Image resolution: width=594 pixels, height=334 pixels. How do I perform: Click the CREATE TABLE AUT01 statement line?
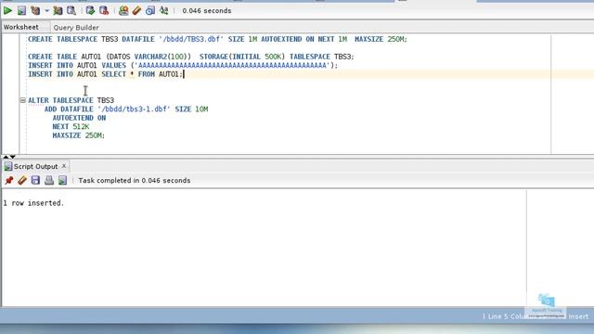[x=191, y=57]
